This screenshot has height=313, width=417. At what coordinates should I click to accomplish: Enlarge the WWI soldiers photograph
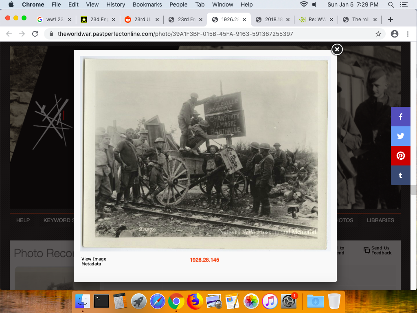pyautogui.click(x=205, y=153)
